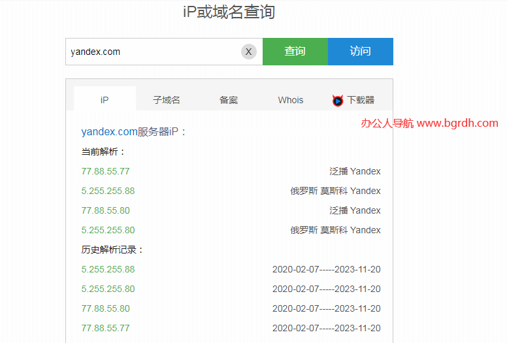Click 俄罗斯 莫斯科 Yandex next to 5.255.255.88
The image size is (507, 343).
click(335, 191)
